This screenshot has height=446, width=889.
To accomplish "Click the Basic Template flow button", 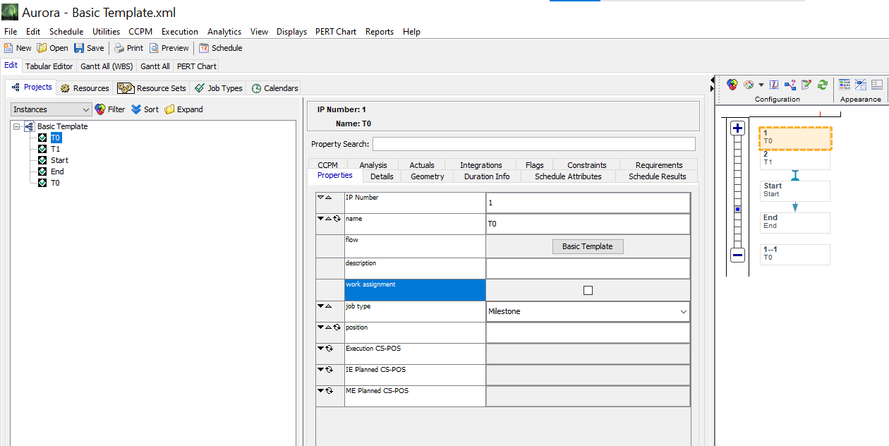I will click(587, 246).
